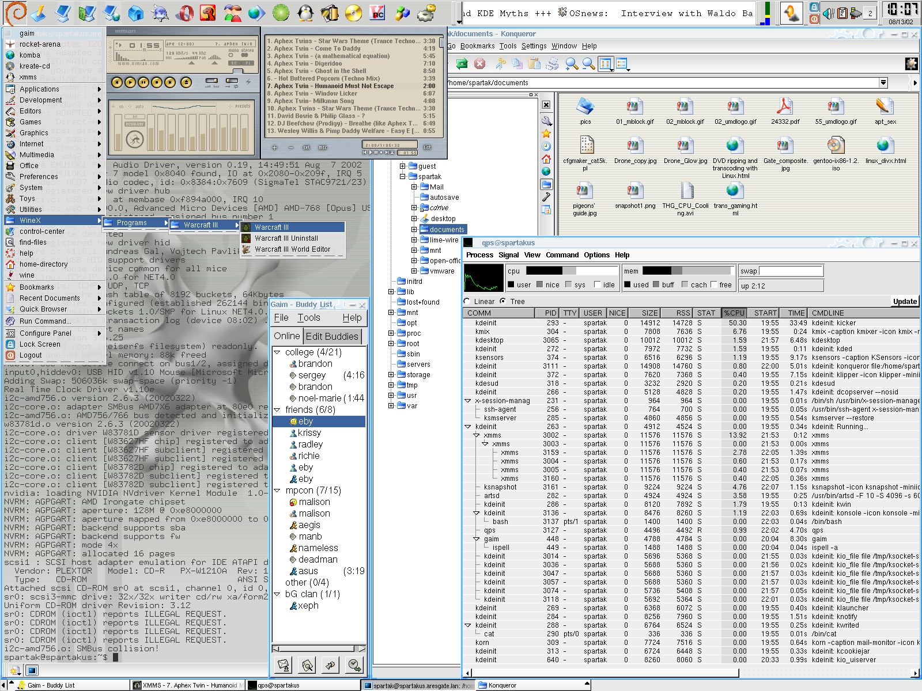
Task: Click the Konqueror print icon
Action: click(x=552, y=64)
